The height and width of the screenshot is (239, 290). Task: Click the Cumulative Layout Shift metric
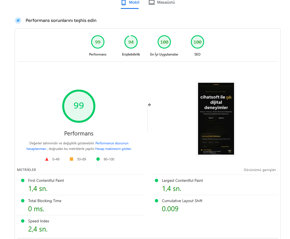[182, 201]
